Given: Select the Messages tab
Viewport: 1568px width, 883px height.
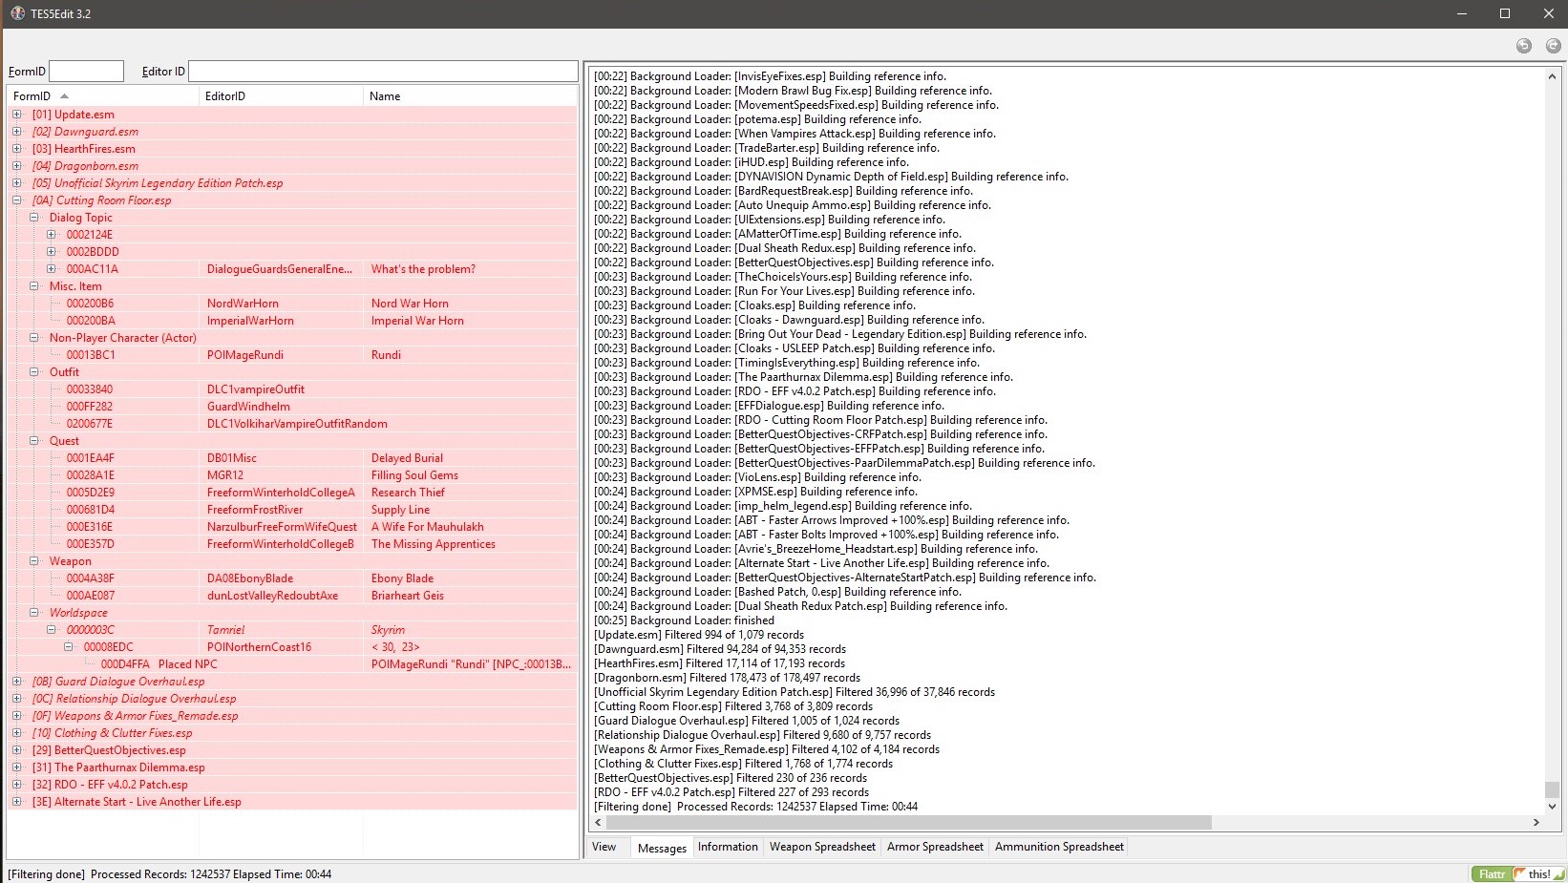Looking at the screenshot, I should pos(662,848).
